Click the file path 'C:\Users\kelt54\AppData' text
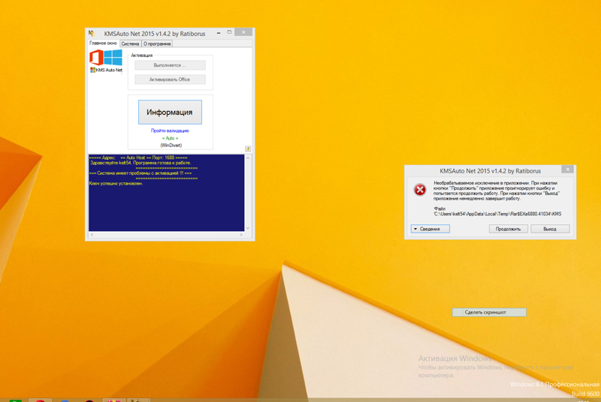 pos(497,214)
